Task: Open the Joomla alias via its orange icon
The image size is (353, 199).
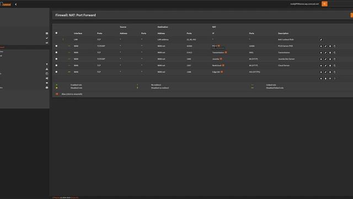Action: [221, 59]
